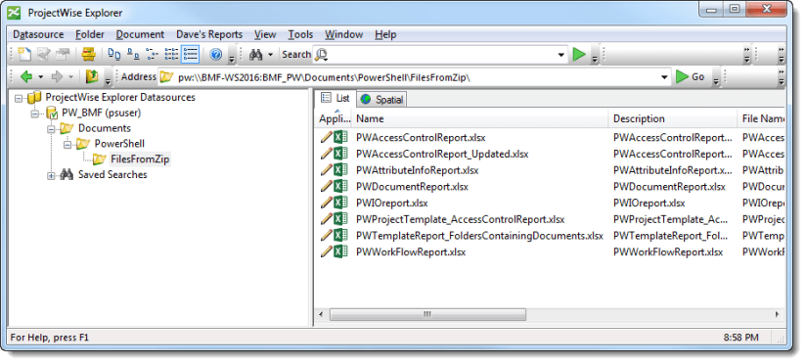The image size is (806, 364).
Task: Click the folder icon in Address bar
Action: (x=166, y=77)
